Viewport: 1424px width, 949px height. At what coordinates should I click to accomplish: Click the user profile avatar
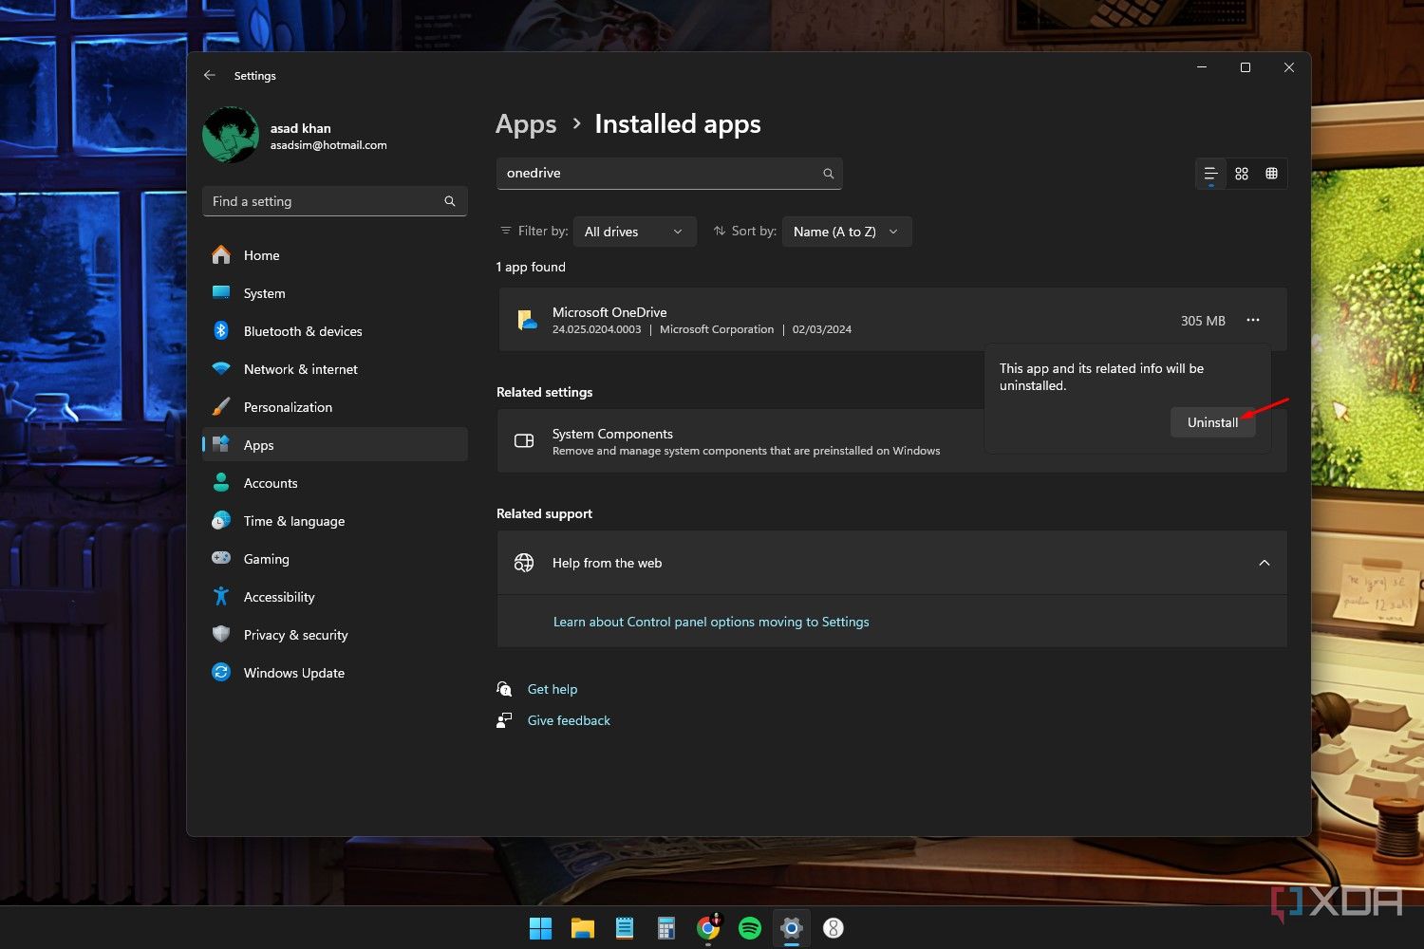tap(231, 135)
